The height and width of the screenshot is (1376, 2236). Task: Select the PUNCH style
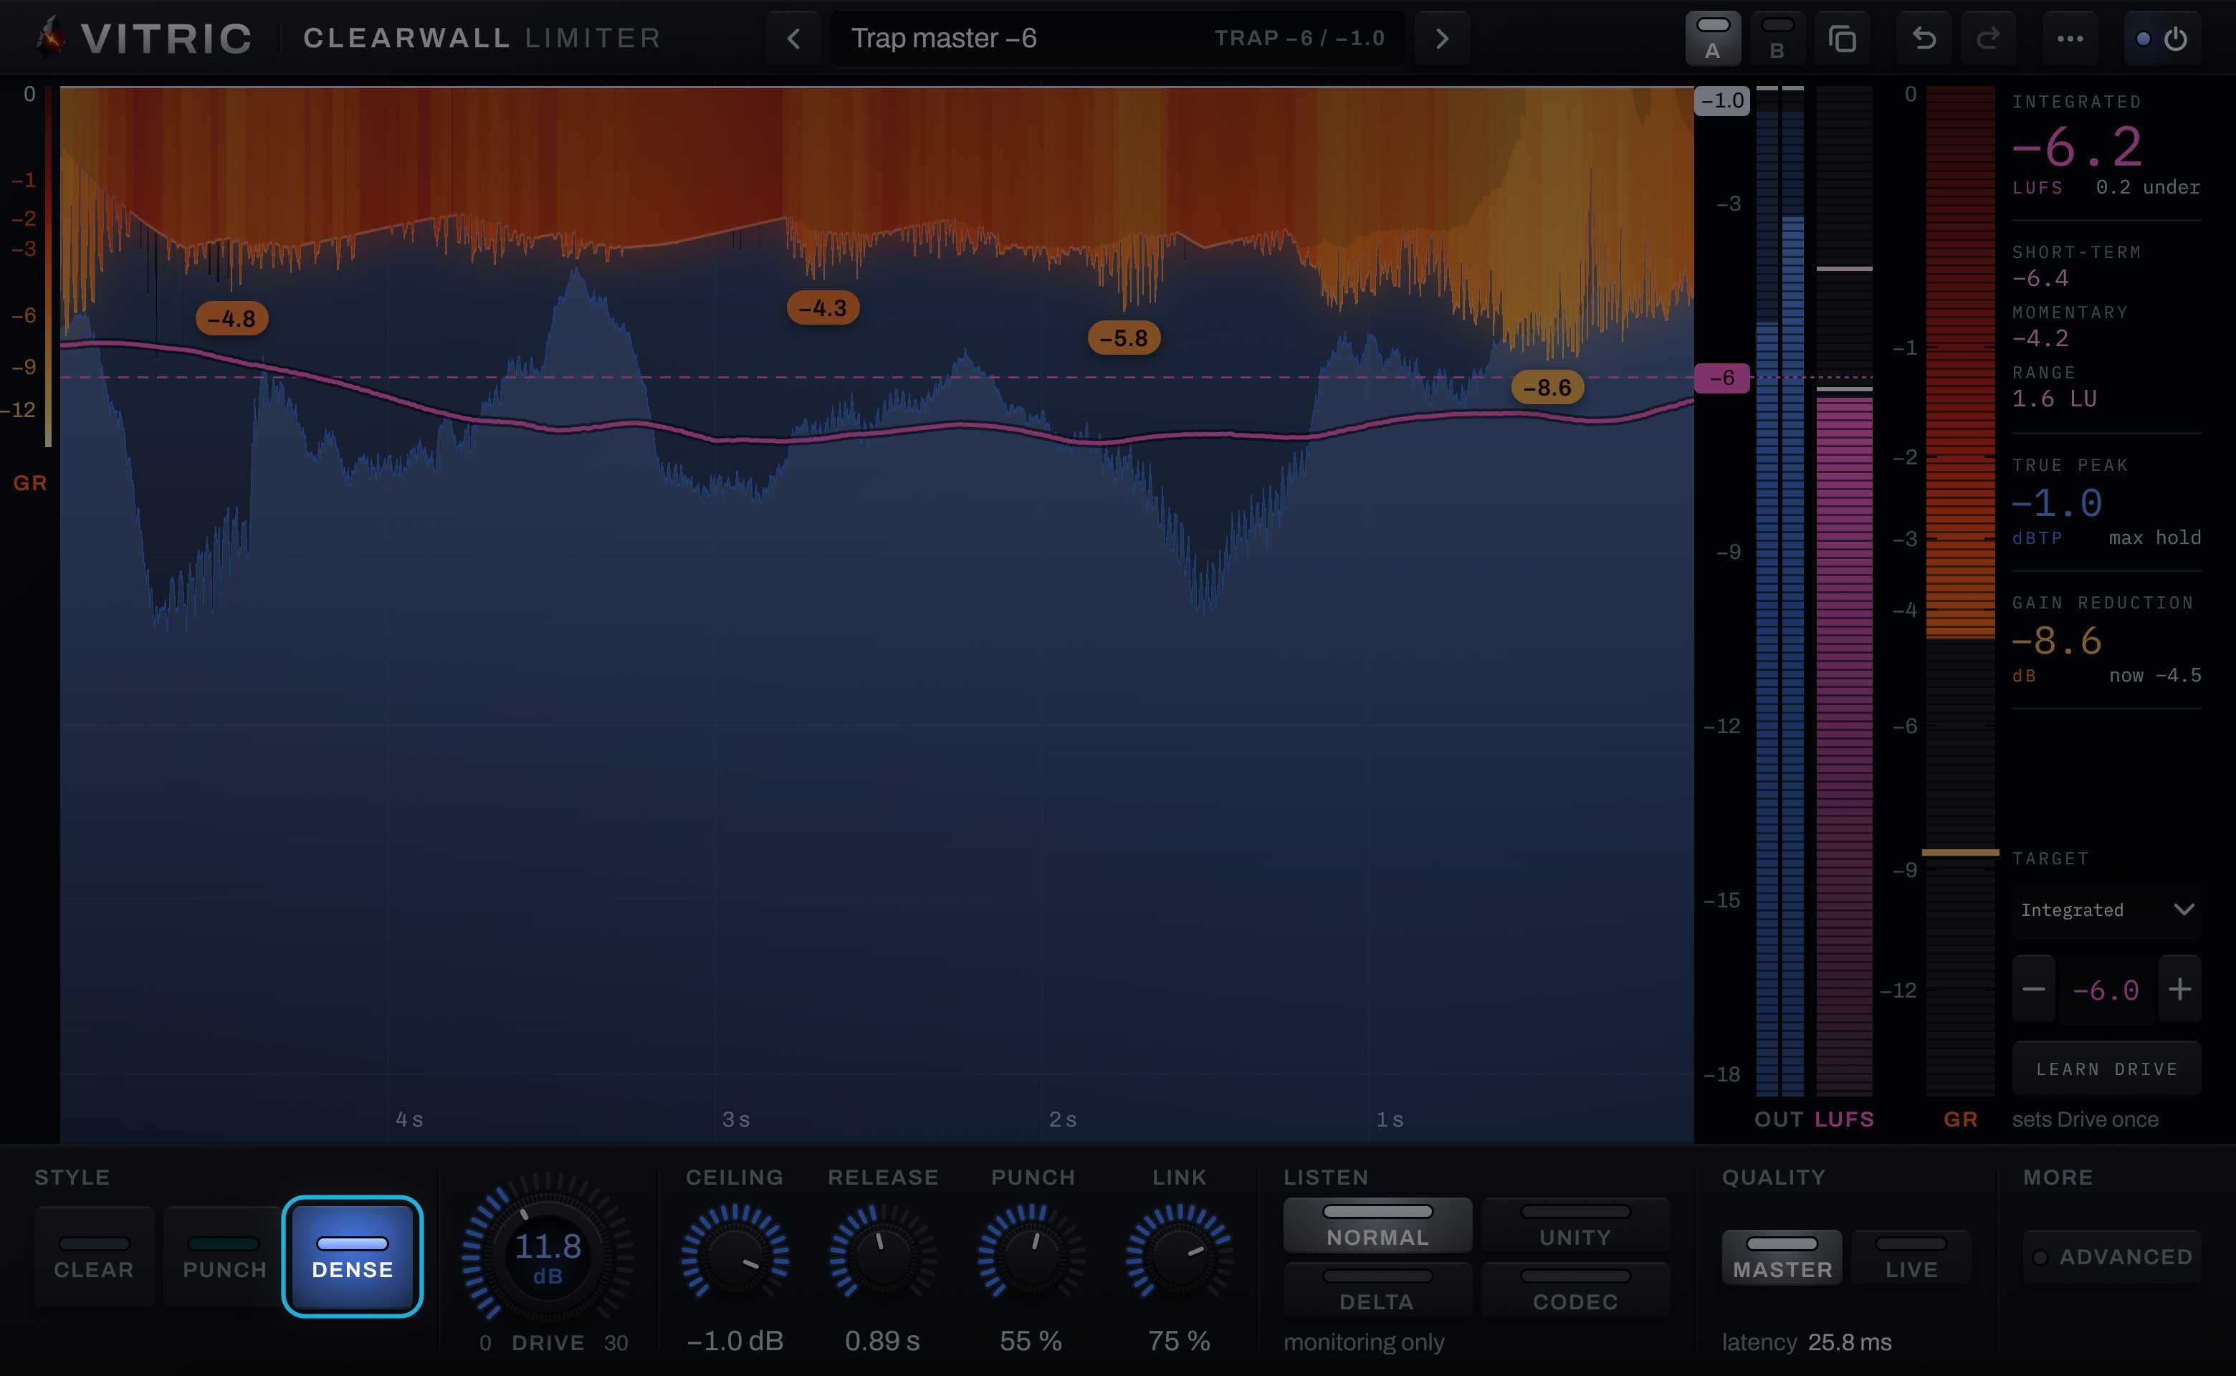click(224, 1257)
